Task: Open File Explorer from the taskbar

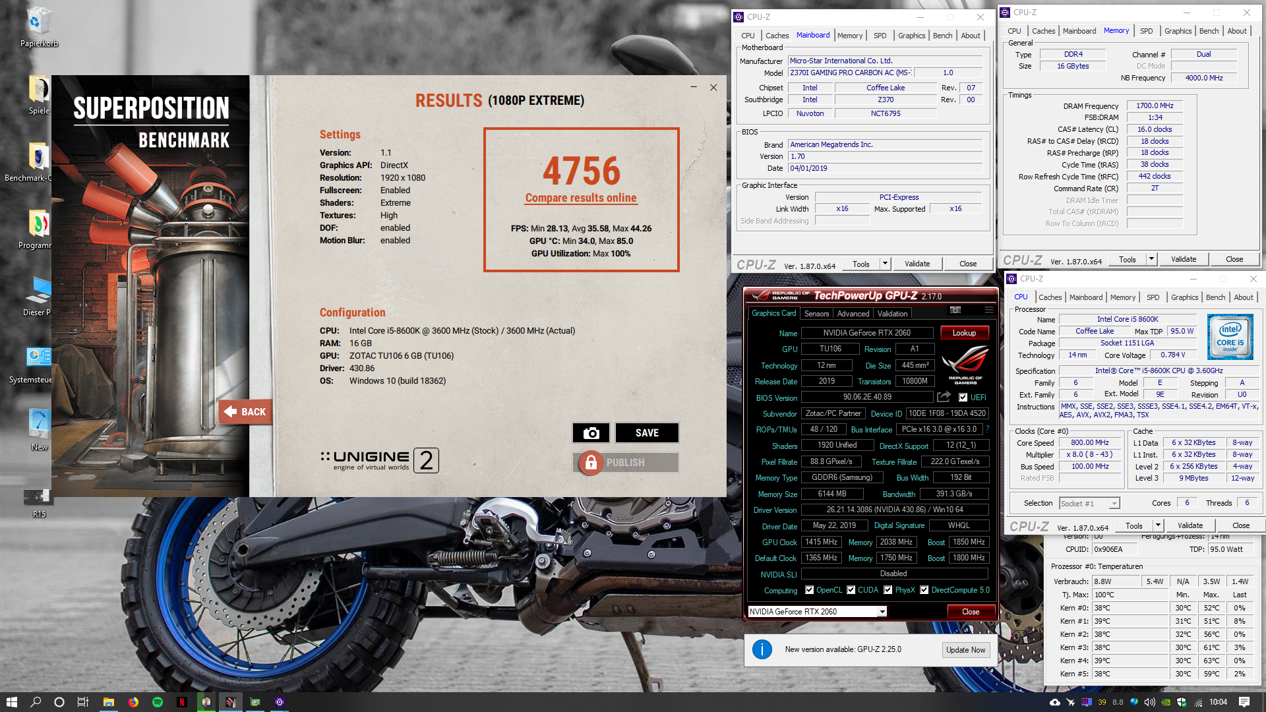Action: 109,702
